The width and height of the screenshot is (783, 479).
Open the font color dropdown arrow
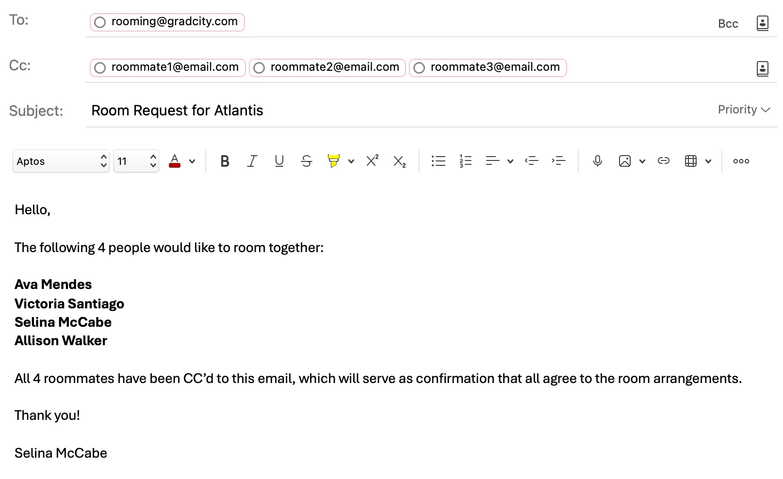192,161
